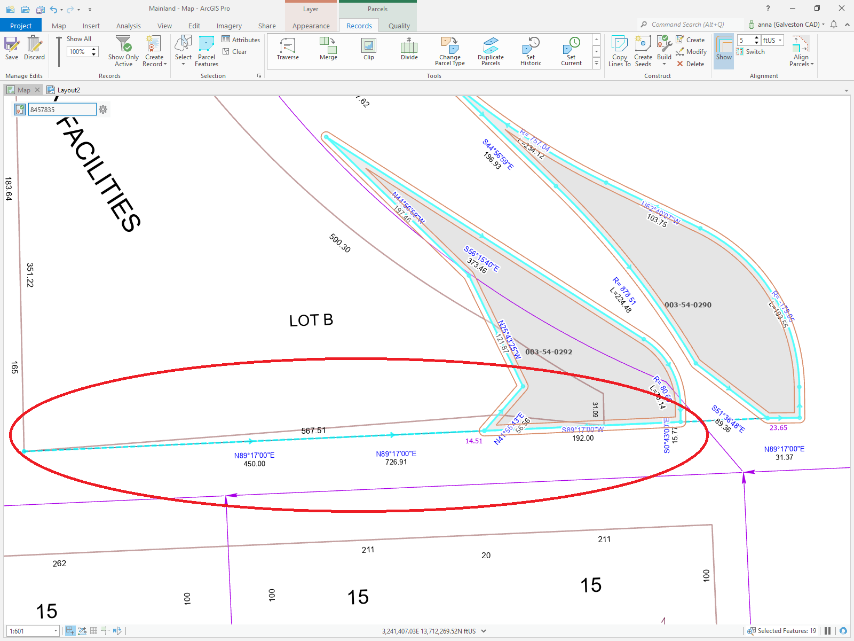Viewport: 854px width, 641px height.
Task: Apply Set Current to parcels
Action: 571,51
